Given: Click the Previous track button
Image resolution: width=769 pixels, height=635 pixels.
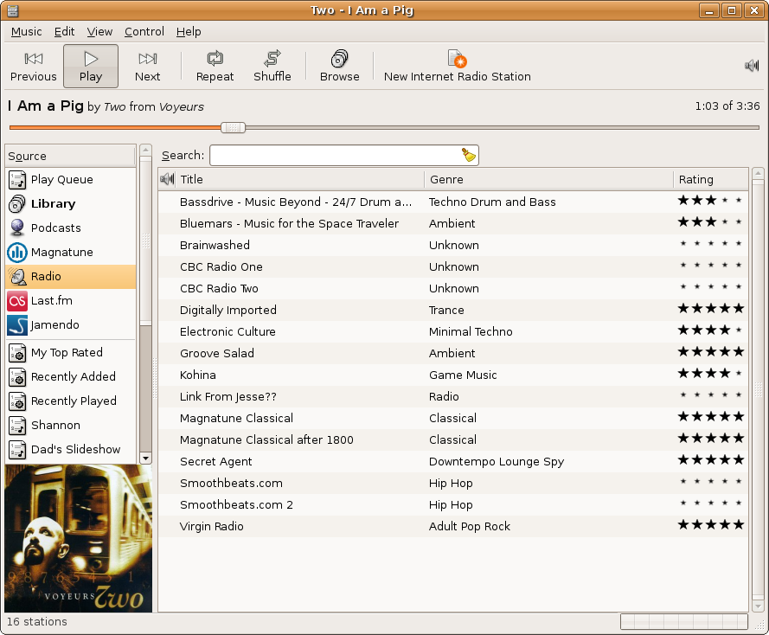Looking at the screenshot, I should pyautogui.click(x=34, y=67).
